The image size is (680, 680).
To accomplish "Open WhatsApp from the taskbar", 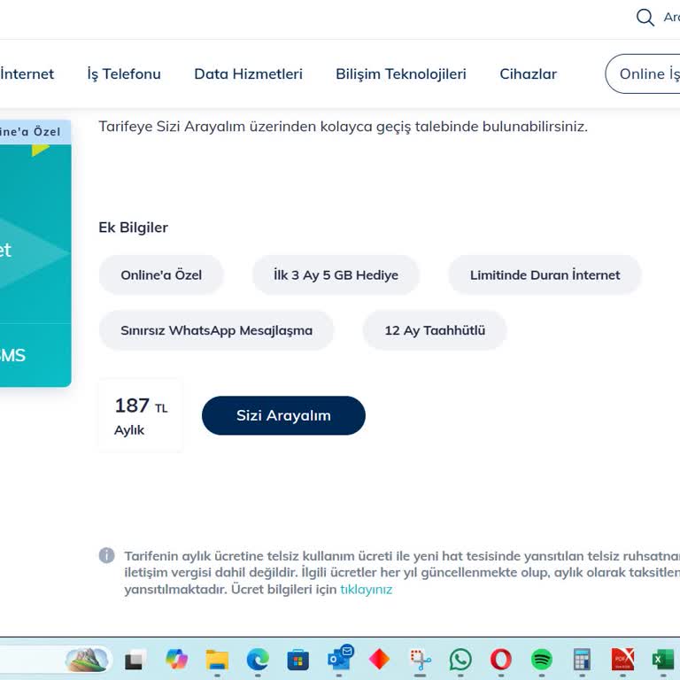I will pyautogui.click(x=460, y=660).
